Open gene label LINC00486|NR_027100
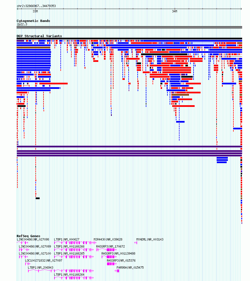This screenshot has width=250, height=281. click(35, 254)
